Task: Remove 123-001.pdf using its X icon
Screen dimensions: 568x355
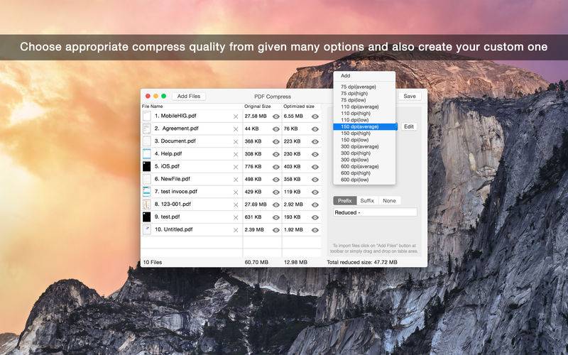Action: pyautogui.click(x=236, y=205)
